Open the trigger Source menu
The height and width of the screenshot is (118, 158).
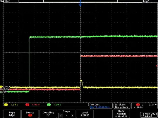coord(30,114)
